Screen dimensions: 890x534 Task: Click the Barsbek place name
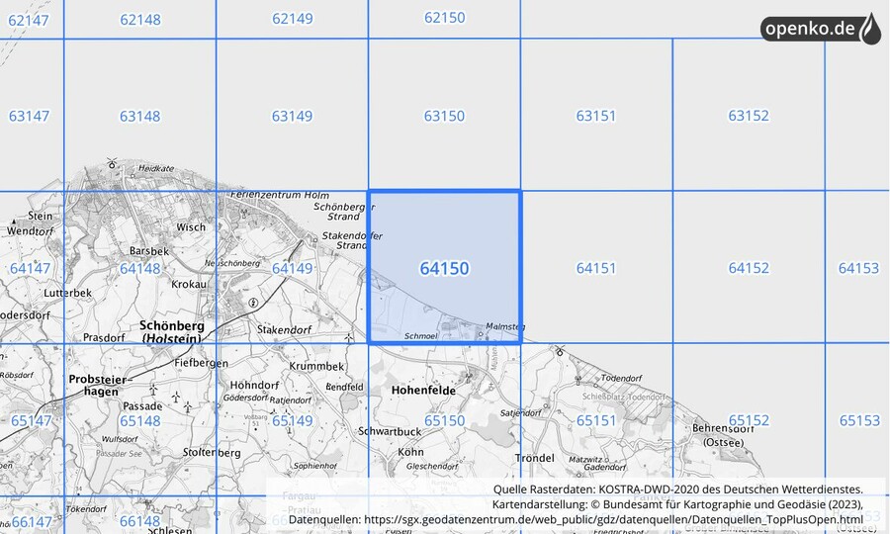tap(149, 251)
